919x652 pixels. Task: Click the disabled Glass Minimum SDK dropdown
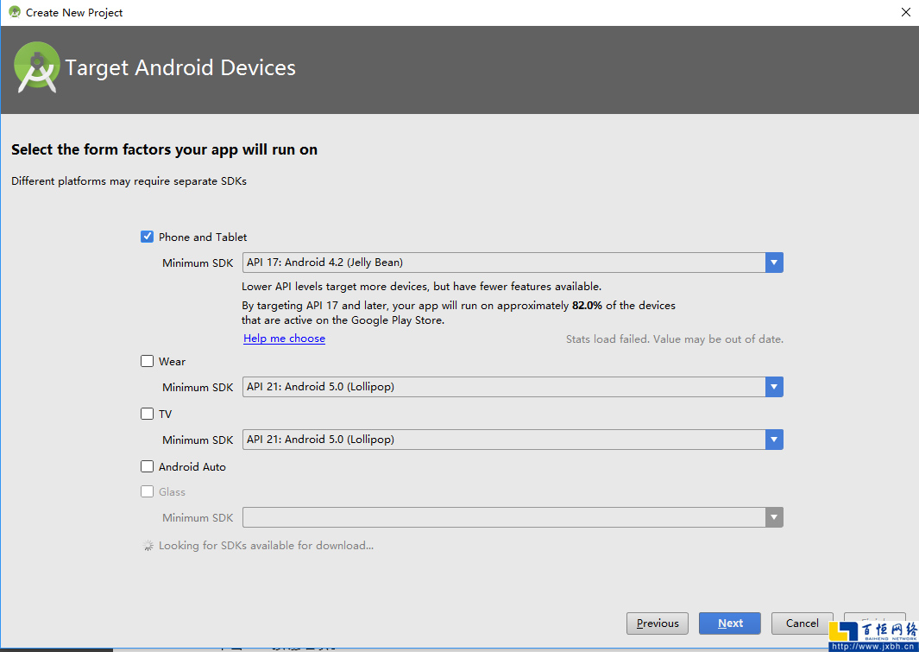(x=513, y=517)
